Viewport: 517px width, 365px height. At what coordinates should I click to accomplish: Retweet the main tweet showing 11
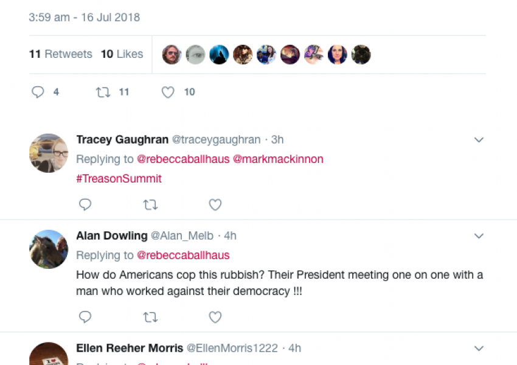(103, 92)
